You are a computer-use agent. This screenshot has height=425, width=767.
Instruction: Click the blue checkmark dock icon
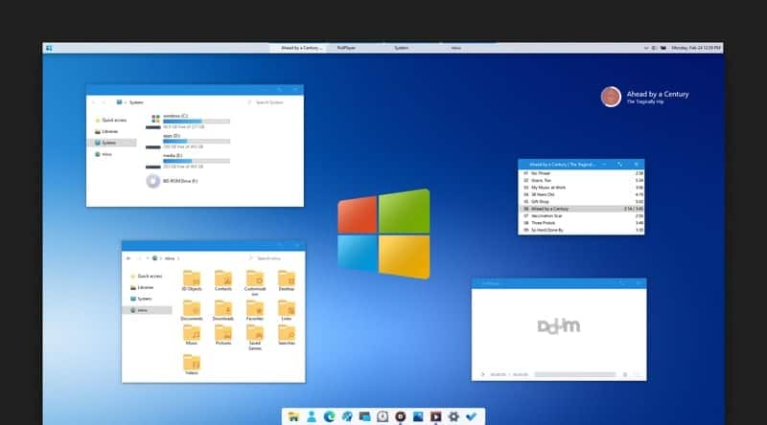pos(471,416)
